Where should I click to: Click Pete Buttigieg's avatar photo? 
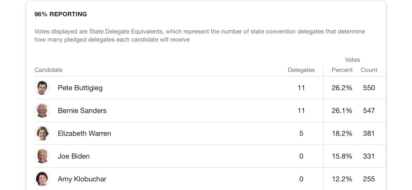[42, 88]
